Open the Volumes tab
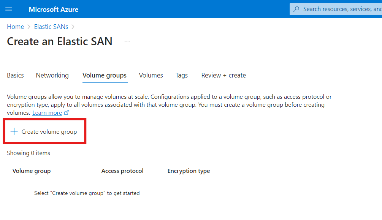The height and width of the screenshot is (220, 382). [151, 76]
